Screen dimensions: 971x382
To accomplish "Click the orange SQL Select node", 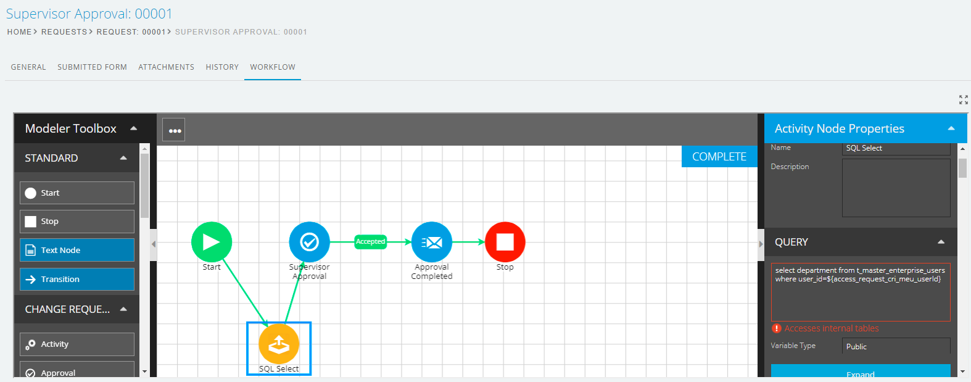I will [x=279, y=344].
